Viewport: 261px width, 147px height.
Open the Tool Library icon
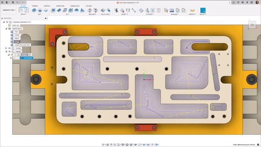pos(166,10)
